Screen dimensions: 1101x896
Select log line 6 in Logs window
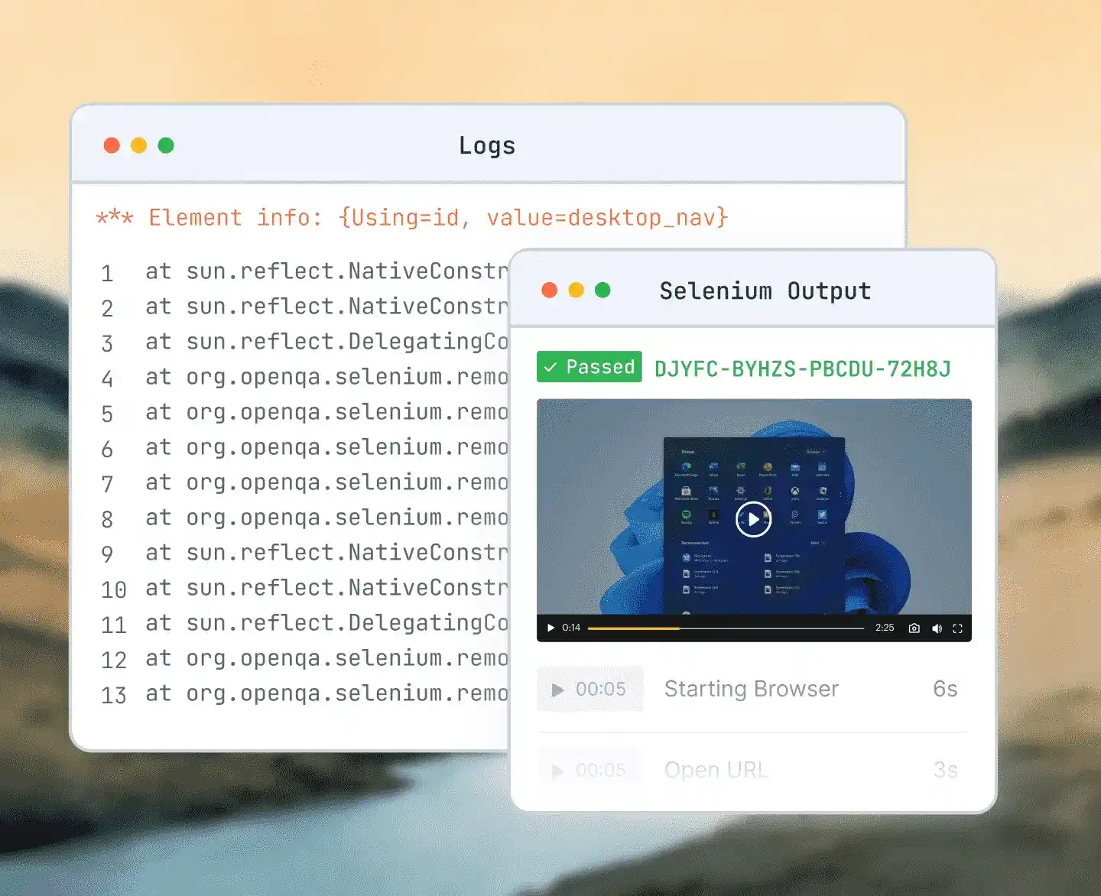[304, 448]
